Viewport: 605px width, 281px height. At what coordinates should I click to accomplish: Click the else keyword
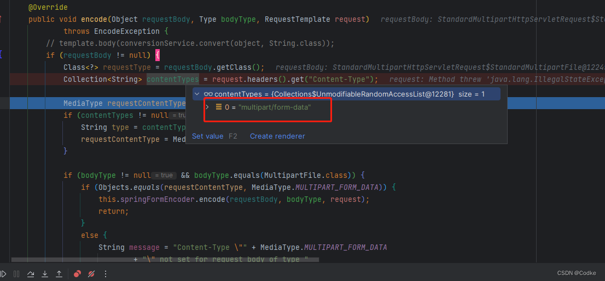click(x=90, y=235)
